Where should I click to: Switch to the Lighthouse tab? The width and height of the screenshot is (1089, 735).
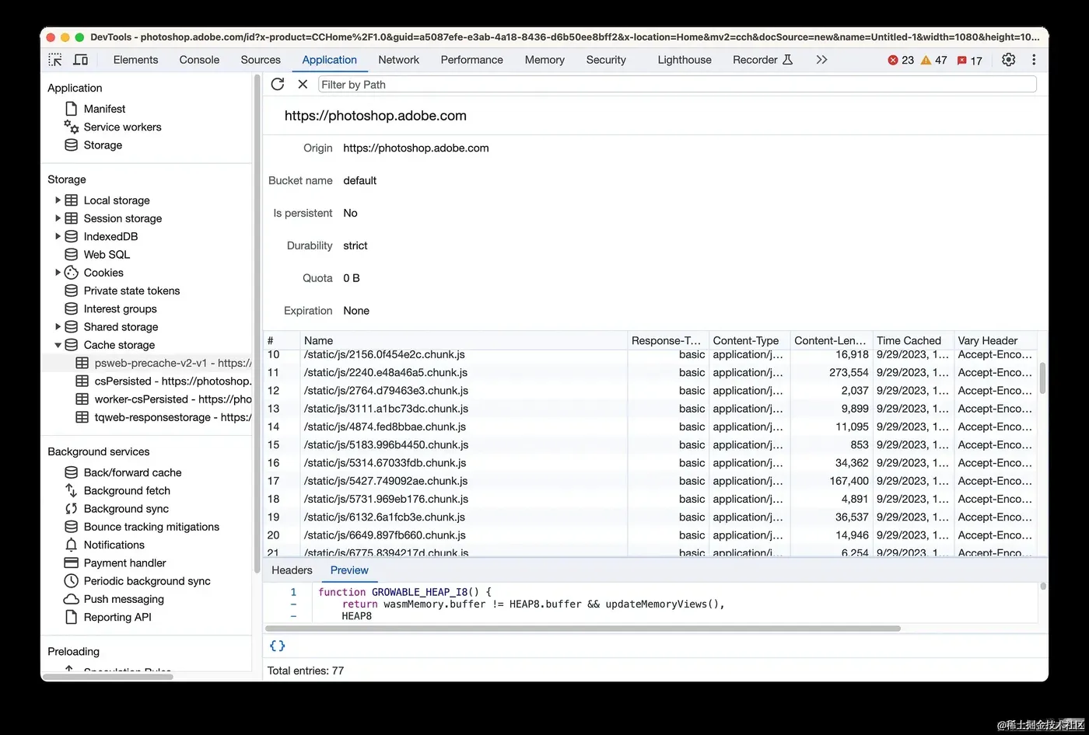click(x=685, y=60)
